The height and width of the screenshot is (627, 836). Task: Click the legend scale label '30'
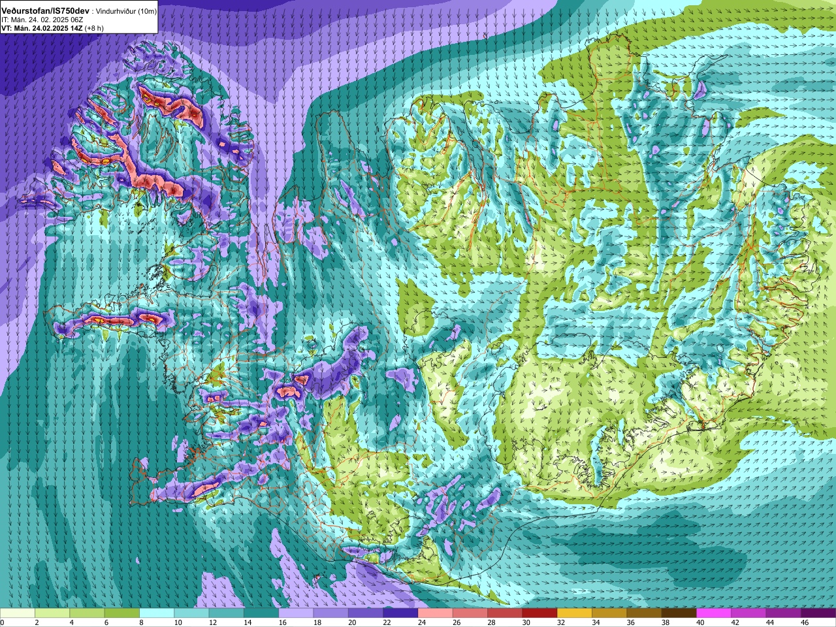pyautogui.click(x=525, y=623)
